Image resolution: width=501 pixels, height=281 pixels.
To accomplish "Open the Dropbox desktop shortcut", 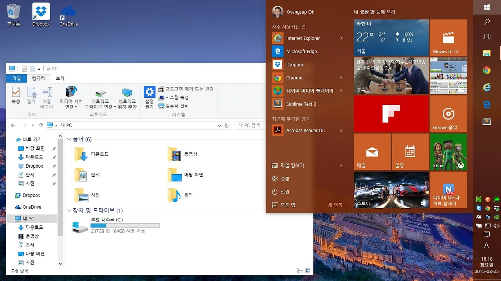I will pyautogui.click(x=41, y=15).
